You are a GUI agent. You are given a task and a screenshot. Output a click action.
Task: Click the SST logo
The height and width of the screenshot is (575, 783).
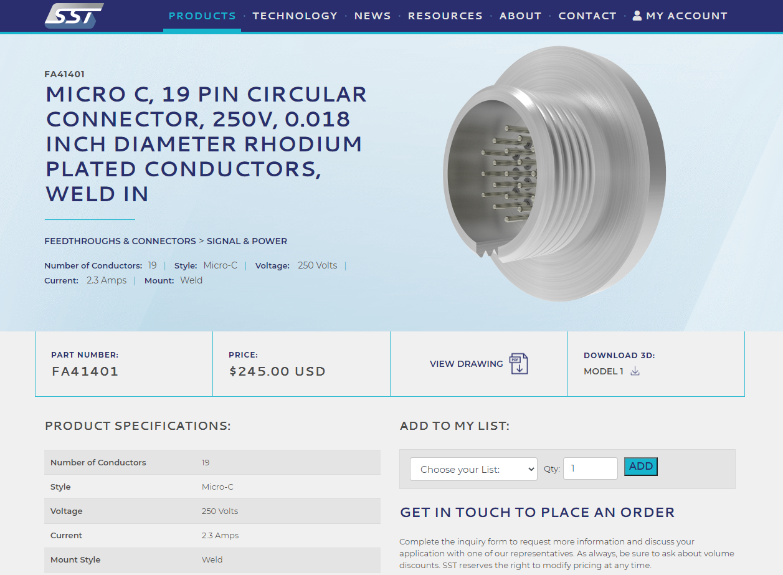pos(74,16)
